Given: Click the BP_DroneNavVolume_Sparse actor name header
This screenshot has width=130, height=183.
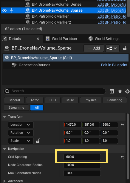Looking at the screenshot, I should 41,48.
